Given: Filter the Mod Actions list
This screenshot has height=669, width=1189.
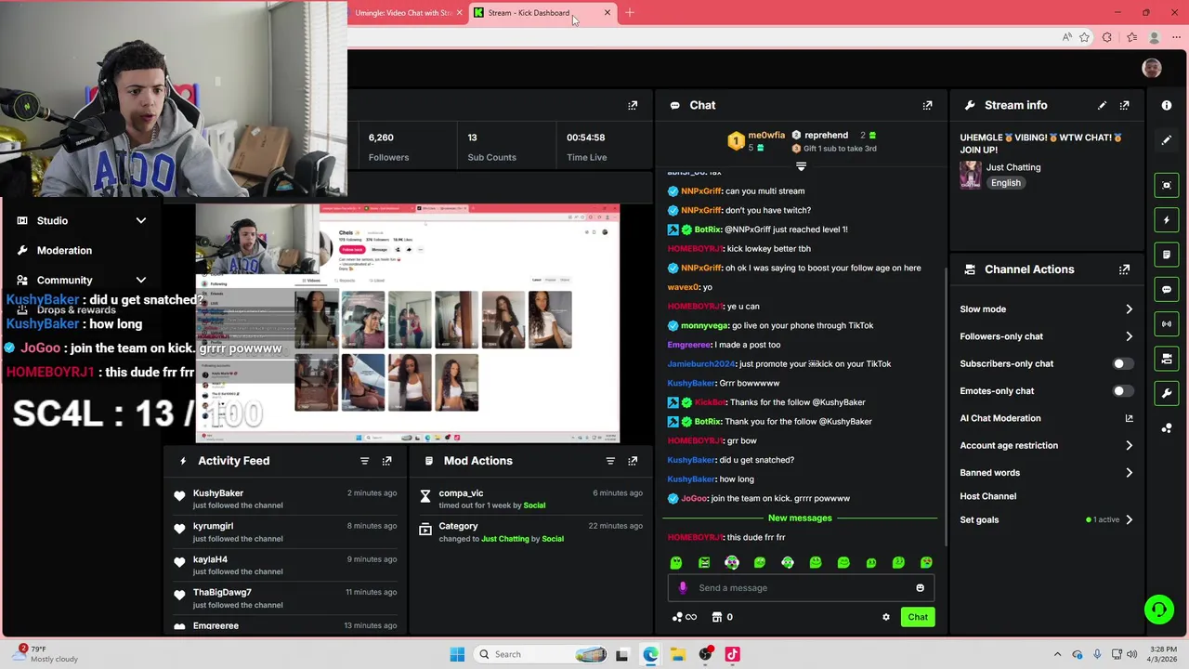Looking at the screenshot, I should pos(610,461).
